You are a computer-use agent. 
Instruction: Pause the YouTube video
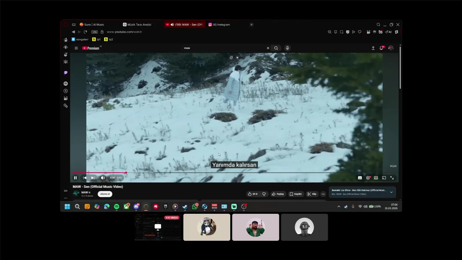pyautogui.click(x=75, y=178)
